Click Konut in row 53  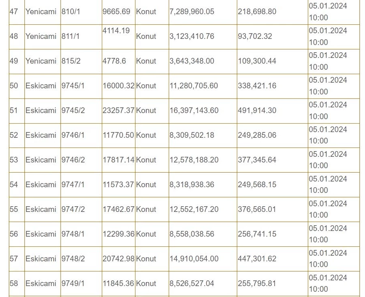pyautogui.click(x=146, y=160)
